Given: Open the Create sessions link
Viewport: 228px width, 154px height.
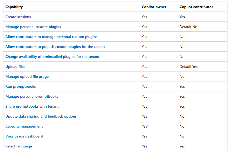Looking at the screenshot, I should pos(18,17).
